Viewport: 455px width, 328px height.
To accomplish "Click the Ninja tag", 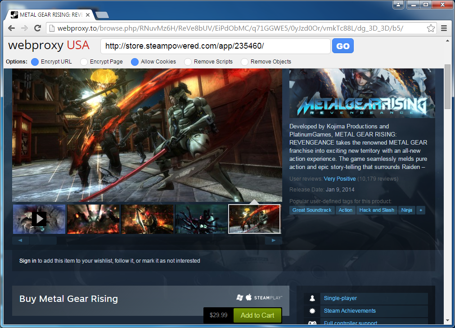I will pos(406,210).
